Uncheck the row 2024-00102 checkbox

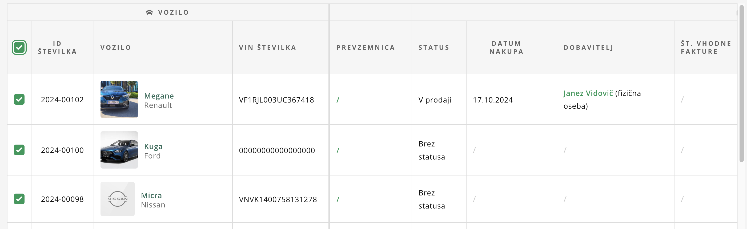[19, 99]
